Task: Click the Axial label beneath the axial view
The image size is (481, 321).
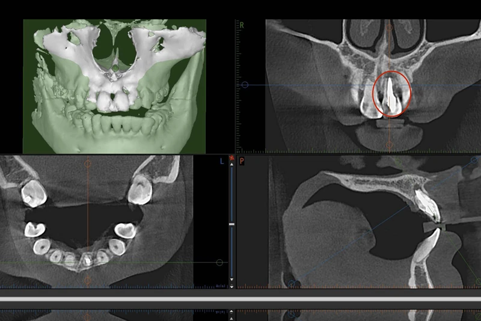Action: coord(221,286)
